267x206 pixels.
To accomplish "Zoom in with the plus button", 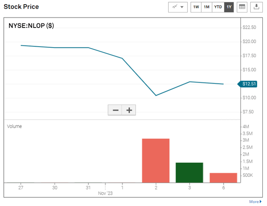I will click(129, 110).
